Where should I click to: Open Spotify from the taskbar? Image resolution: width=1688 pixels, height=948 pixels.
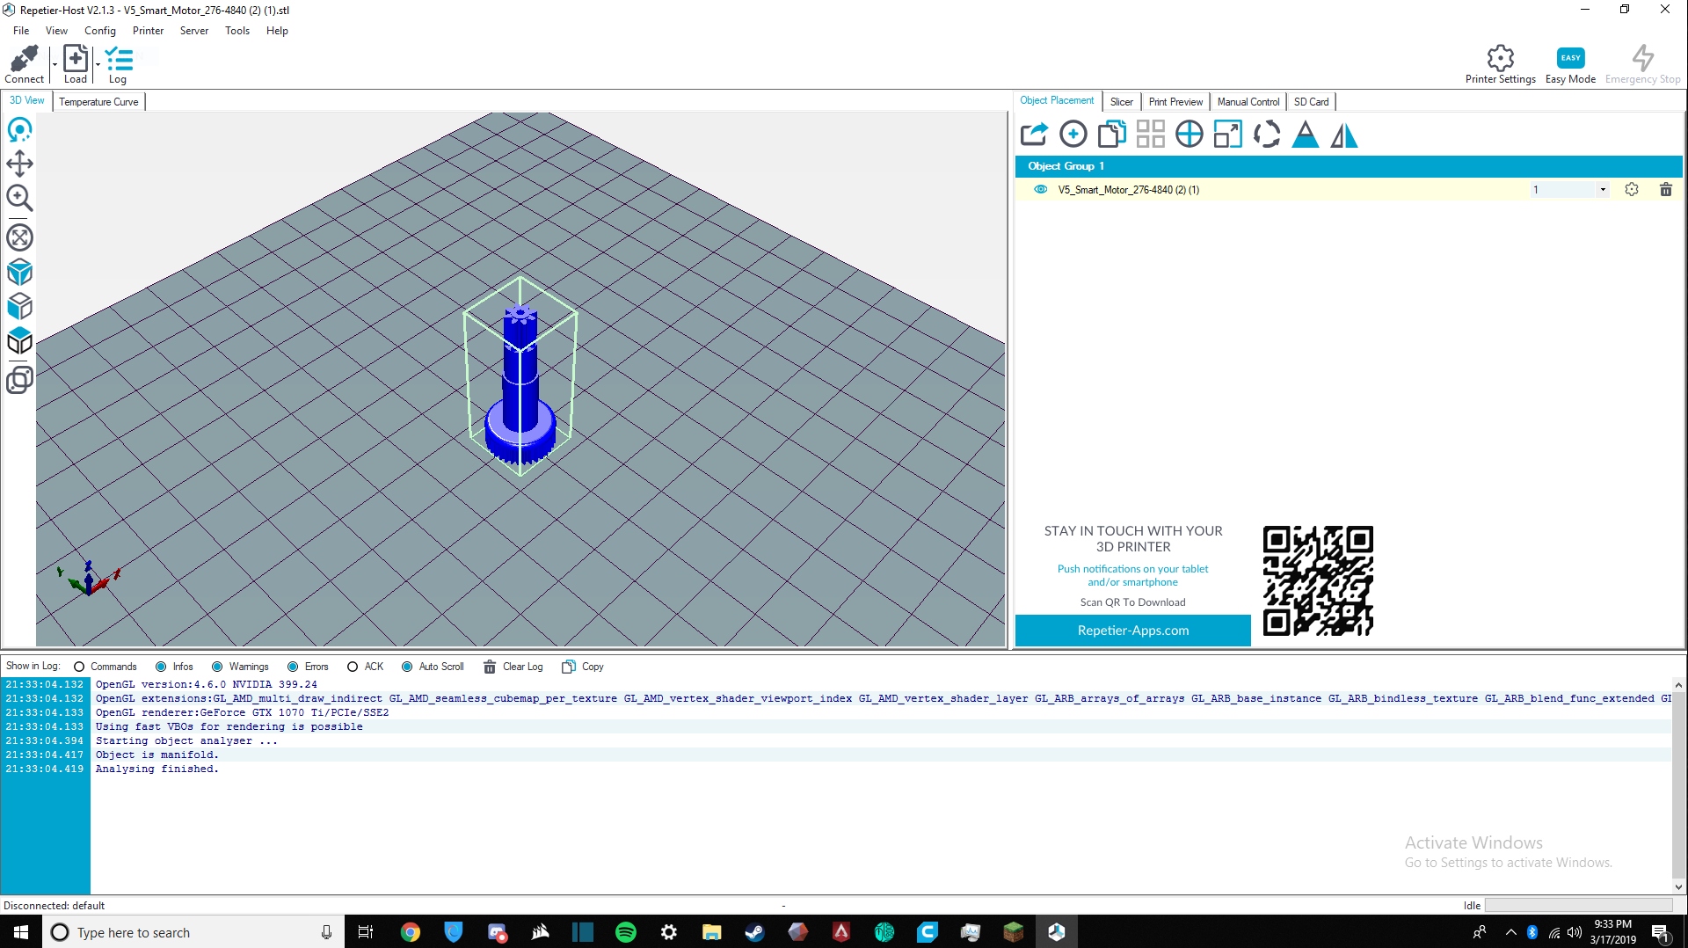coord(626,932)
